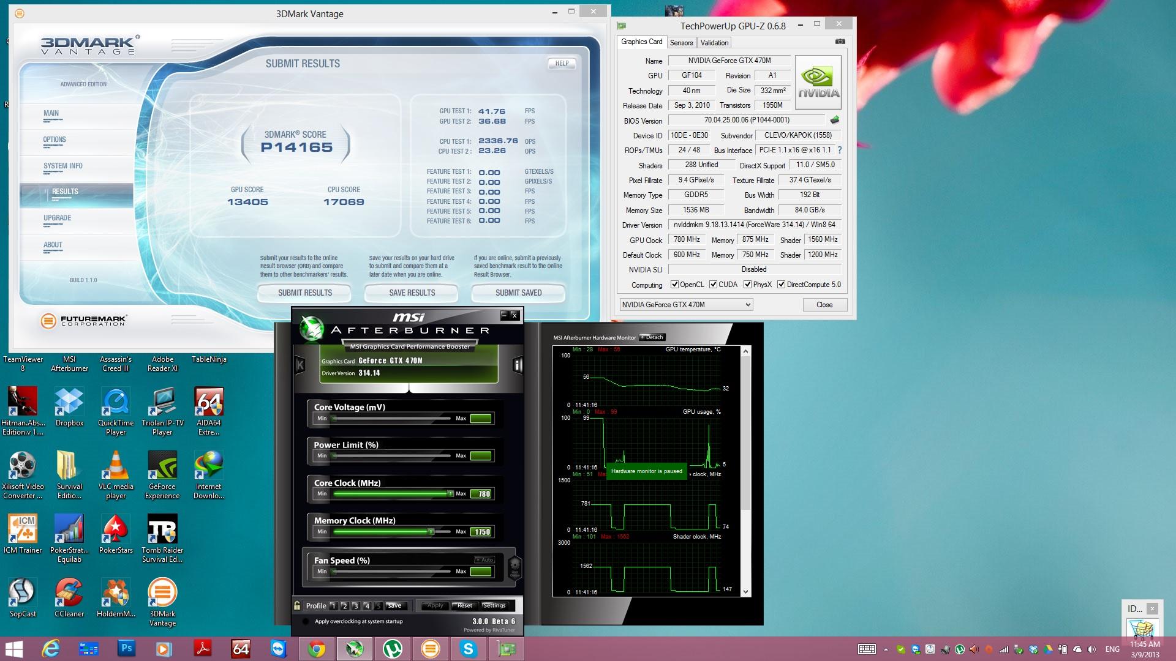Click the Afterburner Reset button
This screenshot has width=1176, height=661.
[465, 605]
